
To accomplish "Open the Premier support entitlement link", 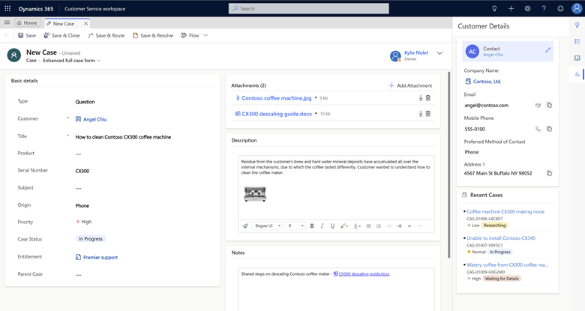I will click(x=100, y=257).
